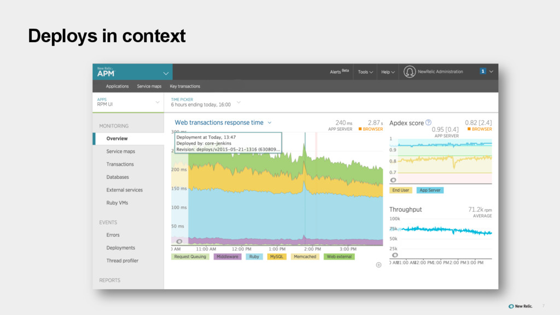Toggle the MySQL legend series
The height and width of the screenshot is (315, 560).
tap(277, 256)
